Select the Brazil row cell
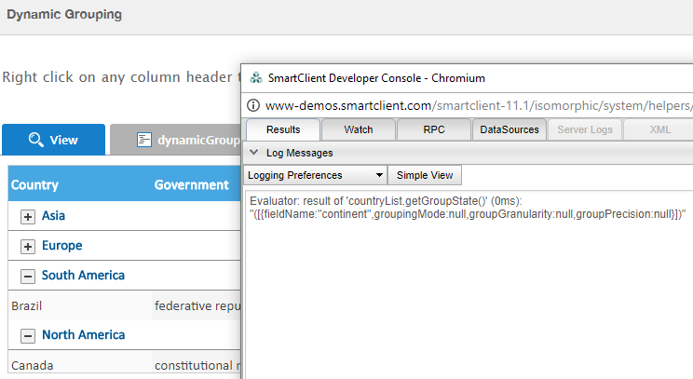The width and height of the screenshot is (693, 379). (x=80, y=305)
